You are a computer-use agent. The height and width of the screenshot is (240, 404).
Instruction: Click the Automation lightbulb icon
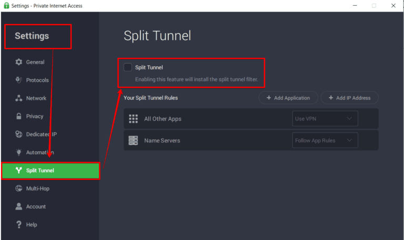[19, 152]
